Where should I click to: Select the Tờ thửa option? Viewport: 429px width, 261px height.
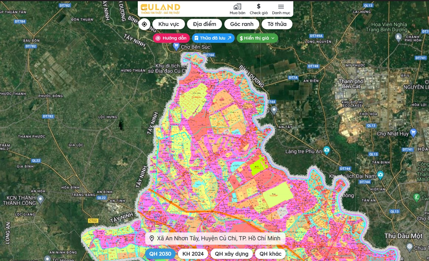coord(277,24)
